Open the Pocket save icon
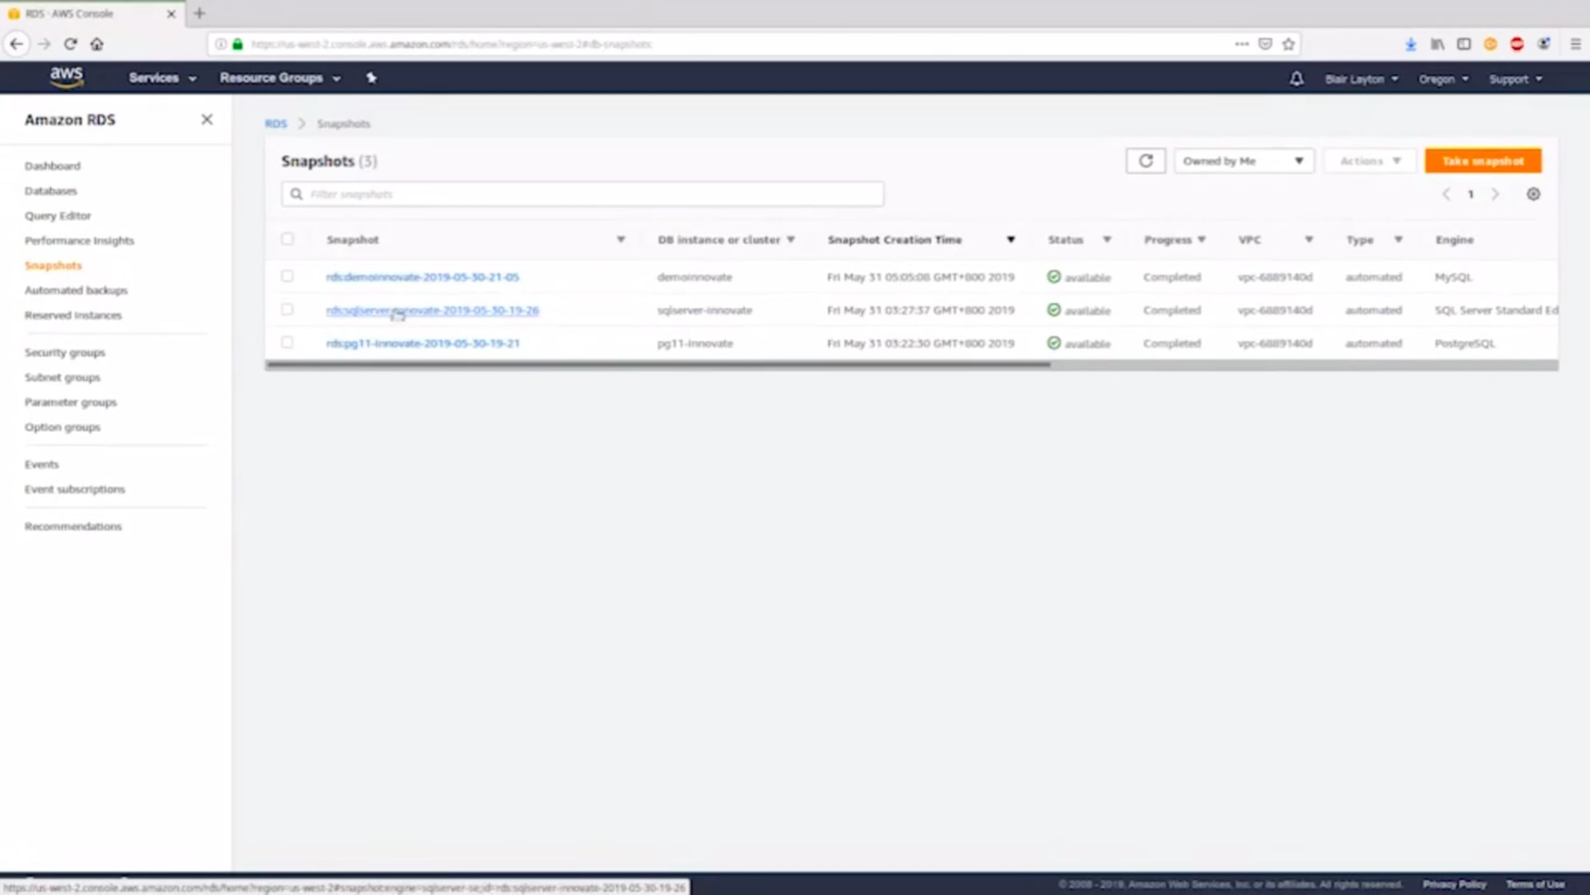This screenshot has width=1590, height=895. click(1265, 44)
